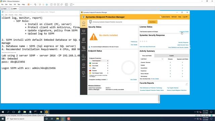Open the Licensing Details link
The image size is (215, 121).
(x=184, y=32)
